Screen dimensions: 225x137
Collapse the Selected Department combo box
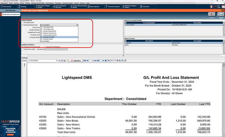click(x=77, y=25)
